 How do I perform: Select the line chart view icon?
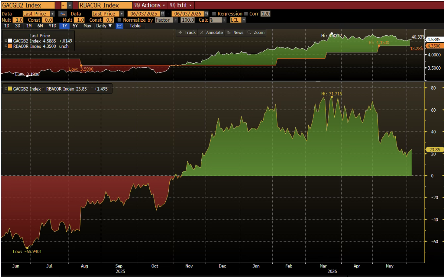[119, 26]
